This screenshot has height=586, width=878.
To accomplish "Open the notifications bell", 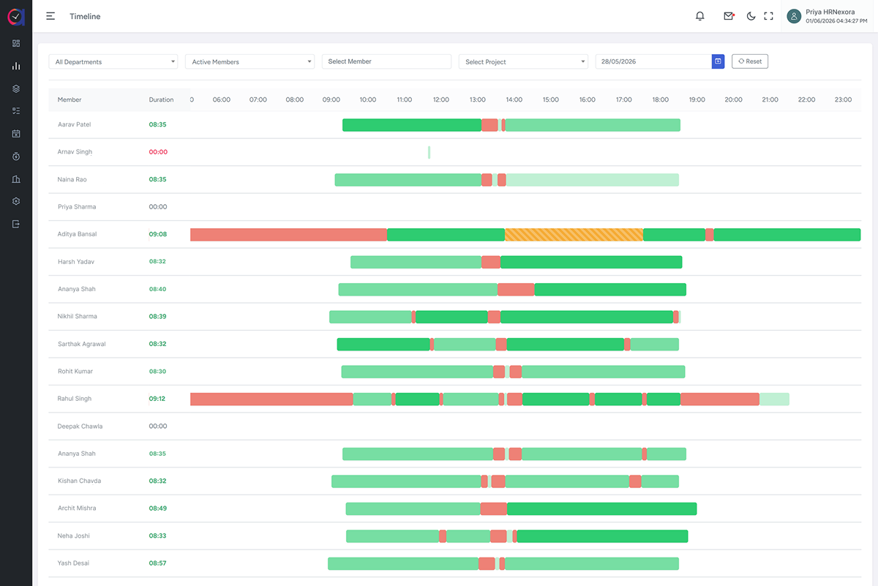I will (700, 16).
